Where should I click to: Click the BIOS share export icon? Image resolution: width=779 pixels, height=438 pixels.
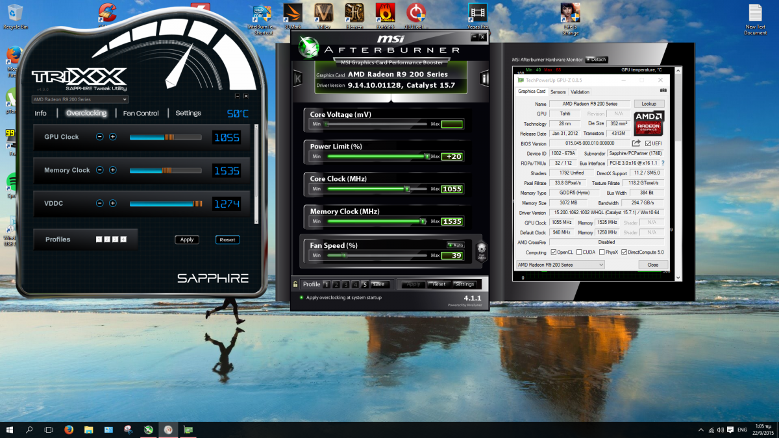coord(636,143)
